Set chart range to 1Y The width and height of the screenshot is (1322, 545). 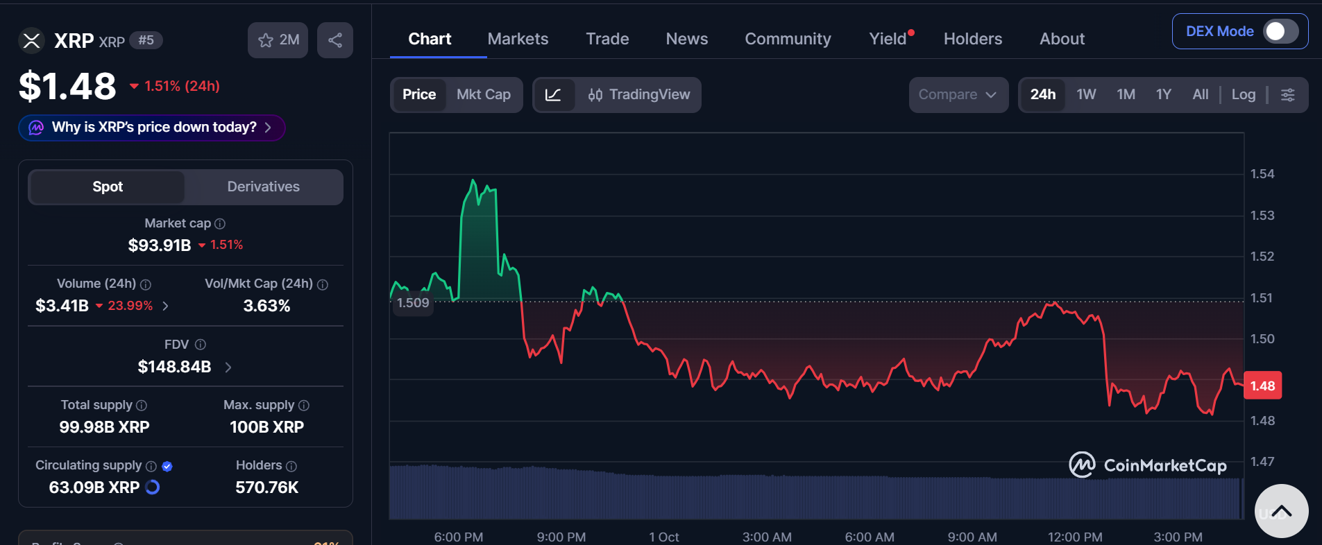(1164, 95)
